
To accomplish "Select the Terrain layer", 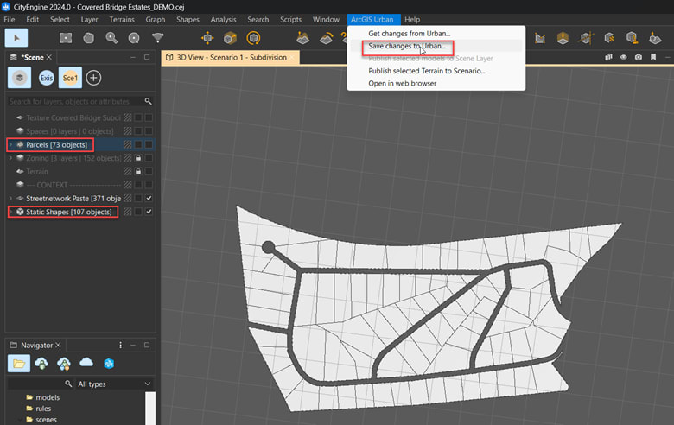I will 37,171.
